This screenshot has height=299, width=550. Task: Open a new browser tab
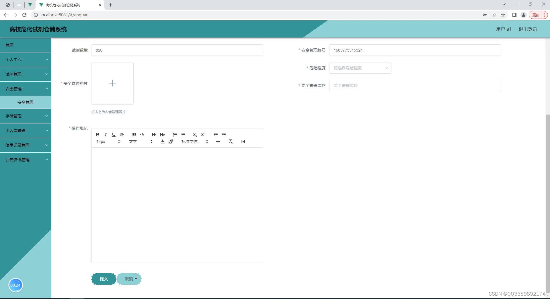pyautogui.click(x=111, y=5)
